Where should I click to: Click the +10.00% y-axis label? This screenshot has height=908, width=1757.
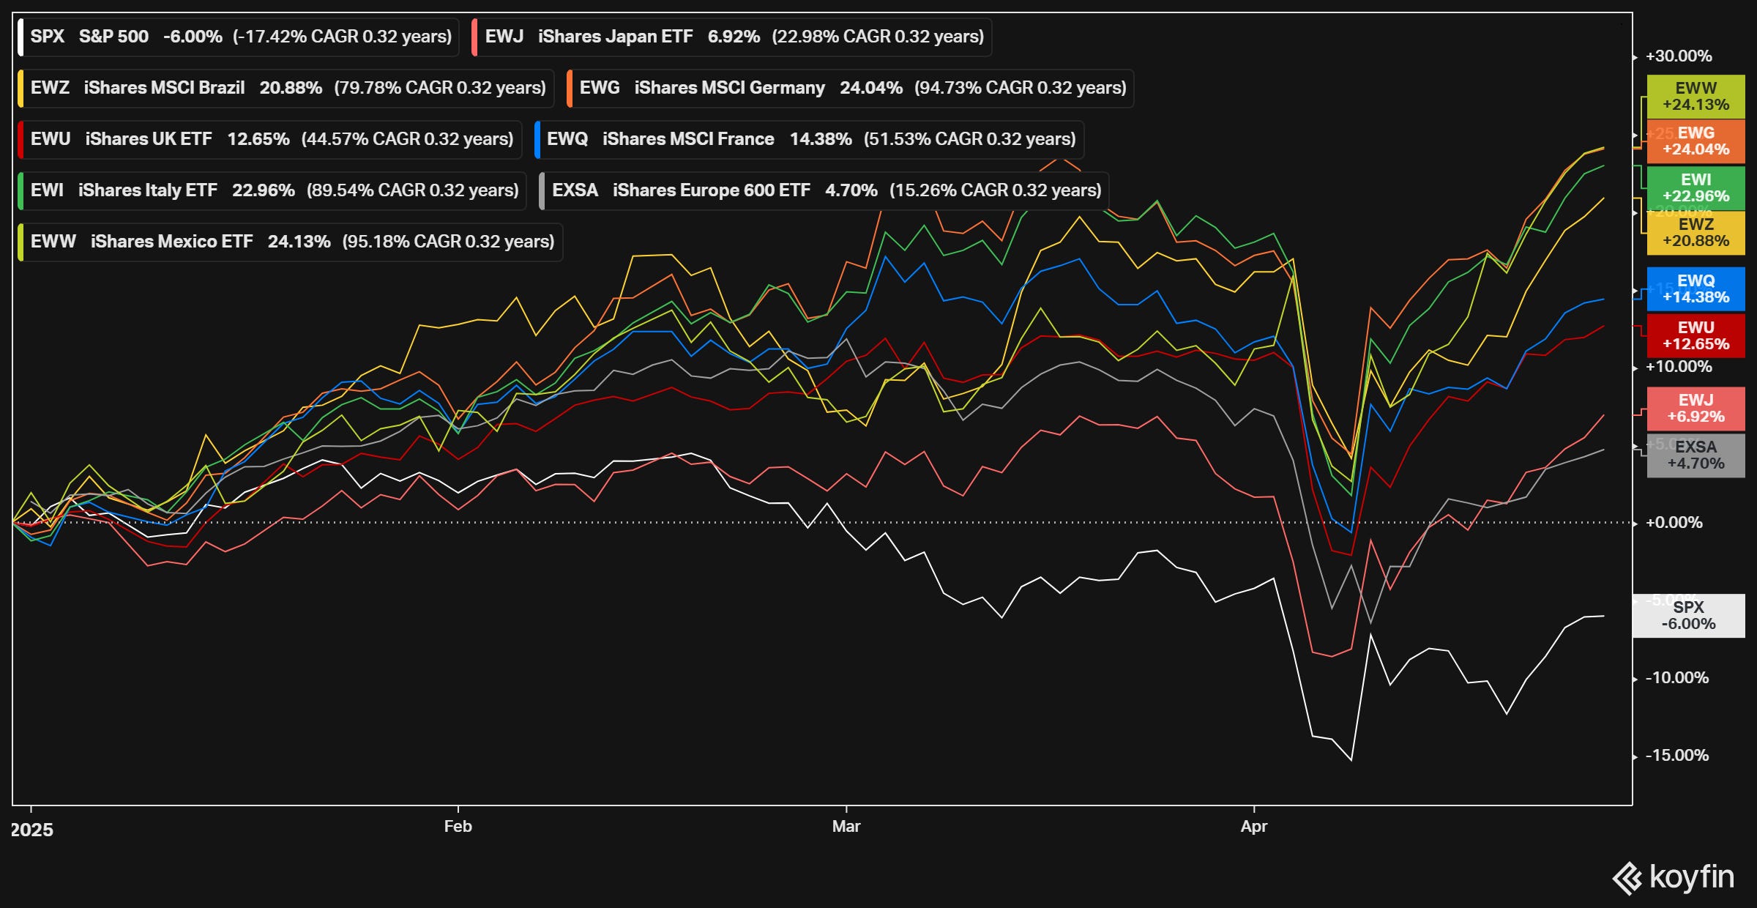coord(1679,367)
